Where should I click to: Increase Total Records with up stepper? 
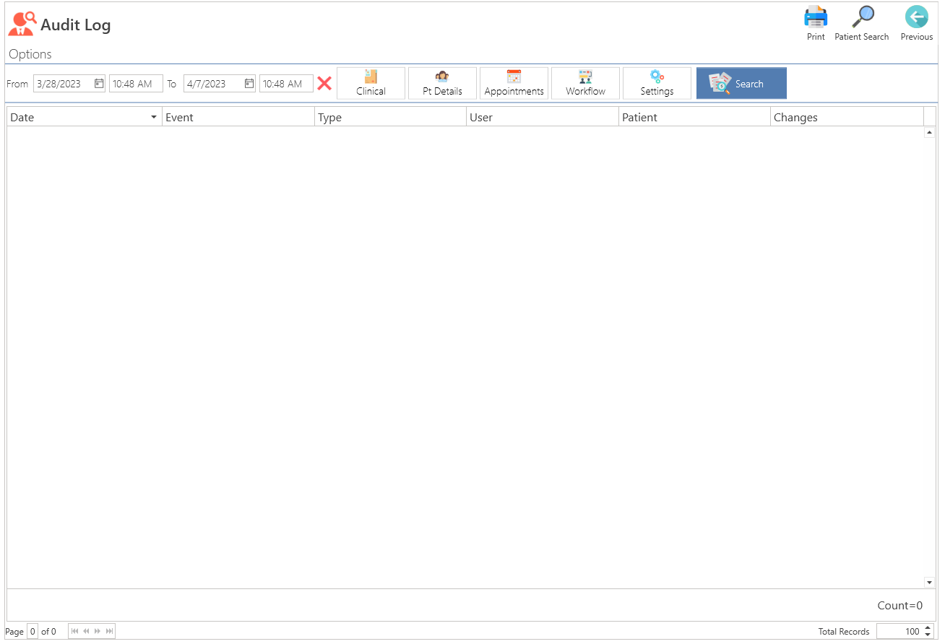pyautogui.click(x=928, y=628)
